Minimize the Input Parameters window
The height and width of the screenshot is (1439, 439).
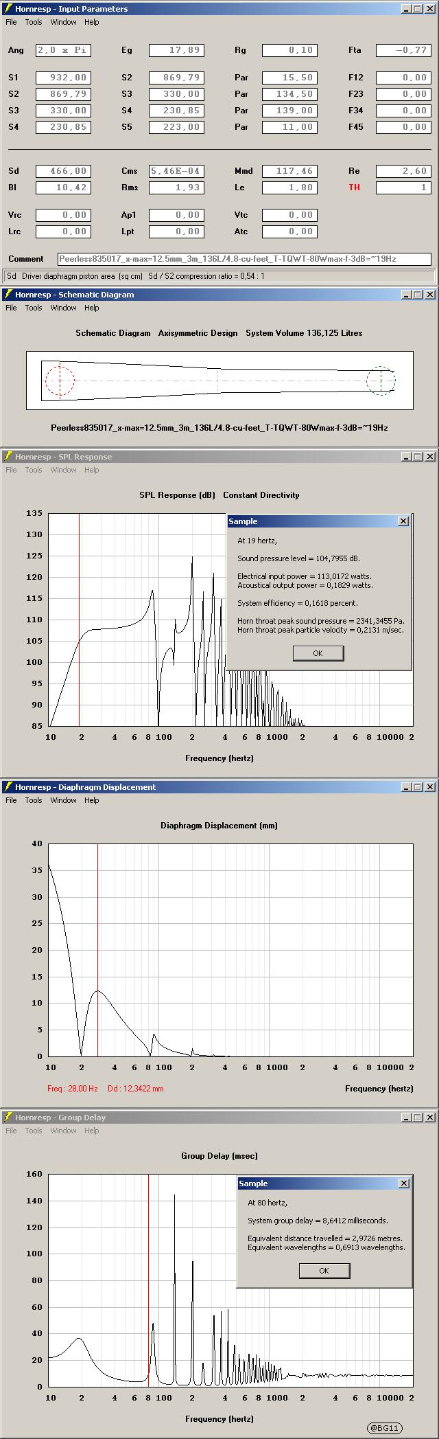405,9
